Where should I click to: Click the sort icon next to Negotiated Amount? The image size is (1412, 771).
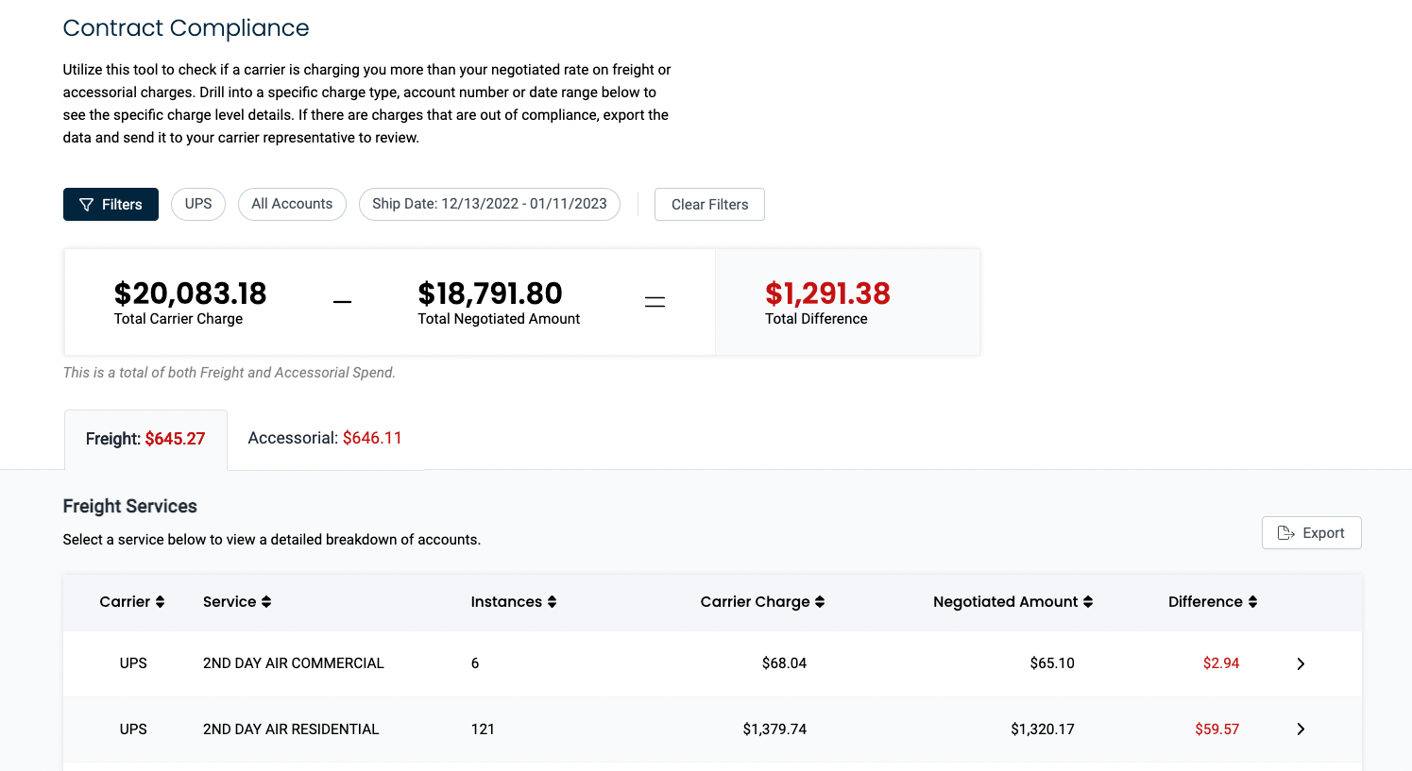(1087, 601)
